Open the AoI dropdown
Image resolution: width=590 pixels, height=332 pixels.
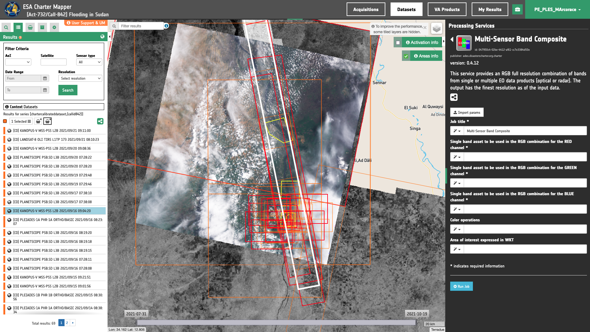pyautogui.click(x=18, y=62)
